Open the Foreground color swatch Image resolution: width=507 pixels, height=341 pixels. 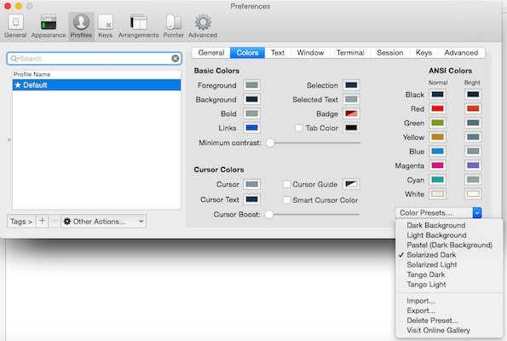click(x=251, y=85)
